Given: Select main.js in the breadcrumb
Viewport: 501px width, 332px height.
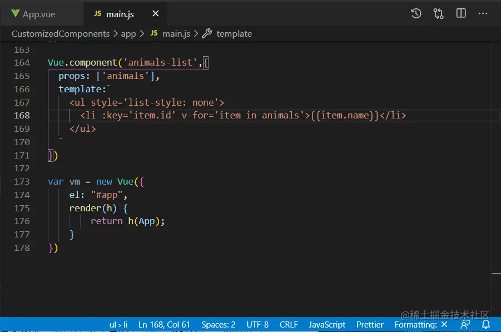Looking at the screenshot, I should 176,33.
